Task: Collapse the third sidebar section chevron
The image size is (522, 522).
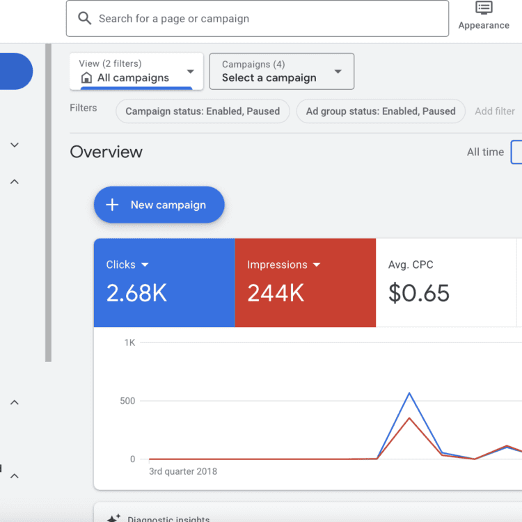Action: [15, 402]
